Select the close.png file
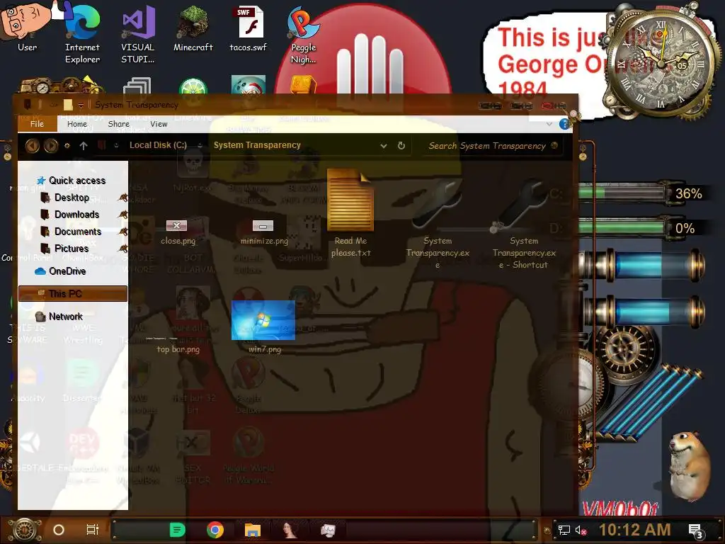Viewport: 725px width, 544px height. pos(178,232)
